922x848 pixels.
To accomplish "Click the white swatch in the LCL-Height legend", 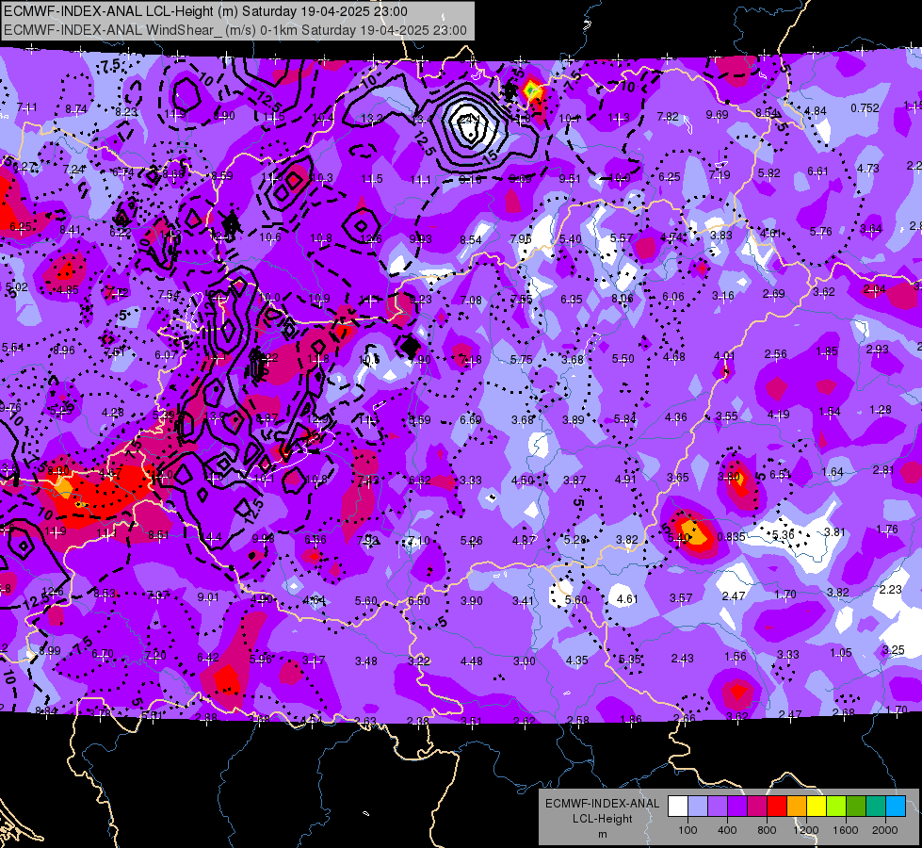I will point(678,807).
